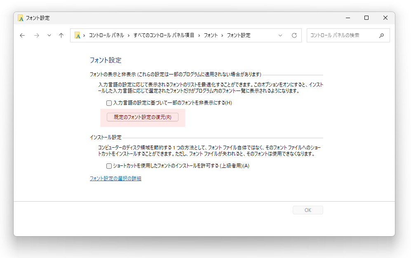Refresh the address bar location

coord(294,35)
